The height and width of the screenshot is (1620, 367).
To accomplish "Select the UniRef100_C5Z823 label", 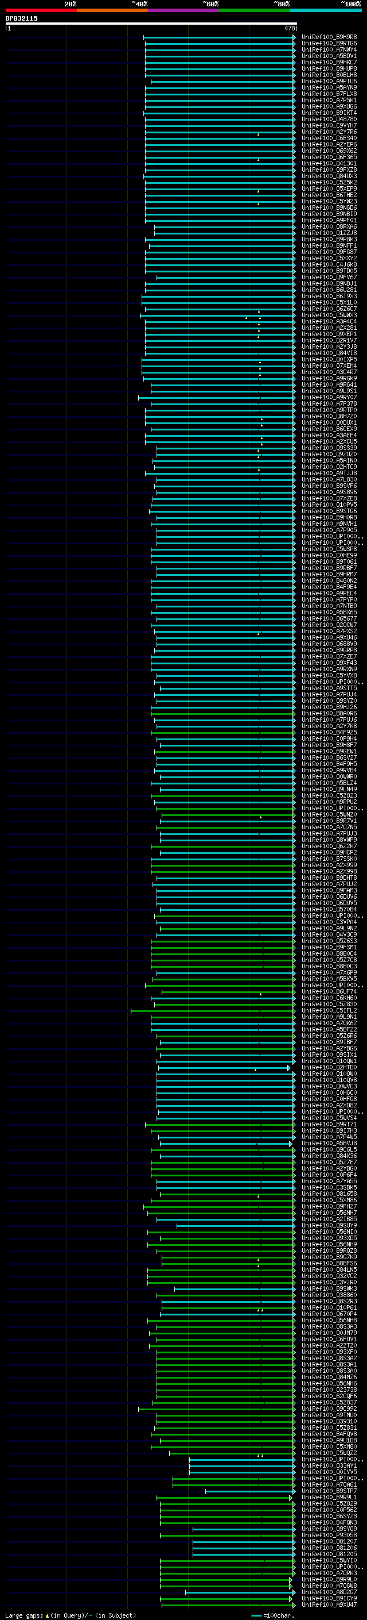I will point(329,796).
